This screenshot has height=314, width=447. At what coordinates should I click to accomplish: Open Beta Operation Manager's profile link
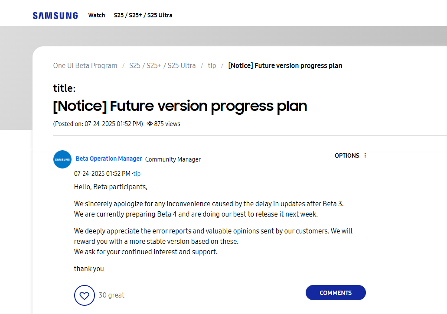pyautogui.click(x=108, y=159)
